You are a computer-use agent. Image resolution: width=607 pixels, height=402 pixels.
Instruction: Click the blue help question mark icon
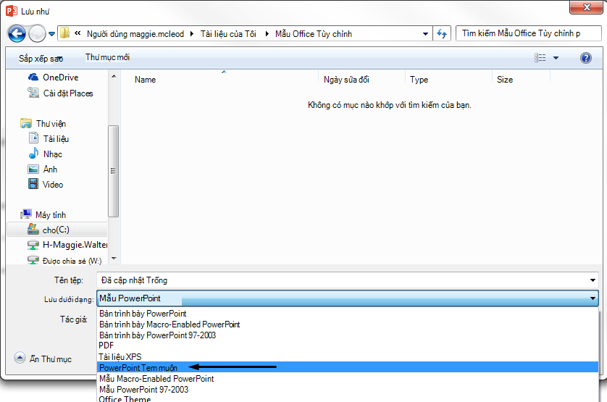(x=586, y=58)
